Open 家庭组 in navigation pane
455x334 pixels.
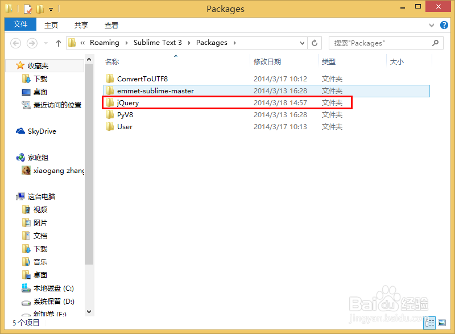(x=32, y=158)
